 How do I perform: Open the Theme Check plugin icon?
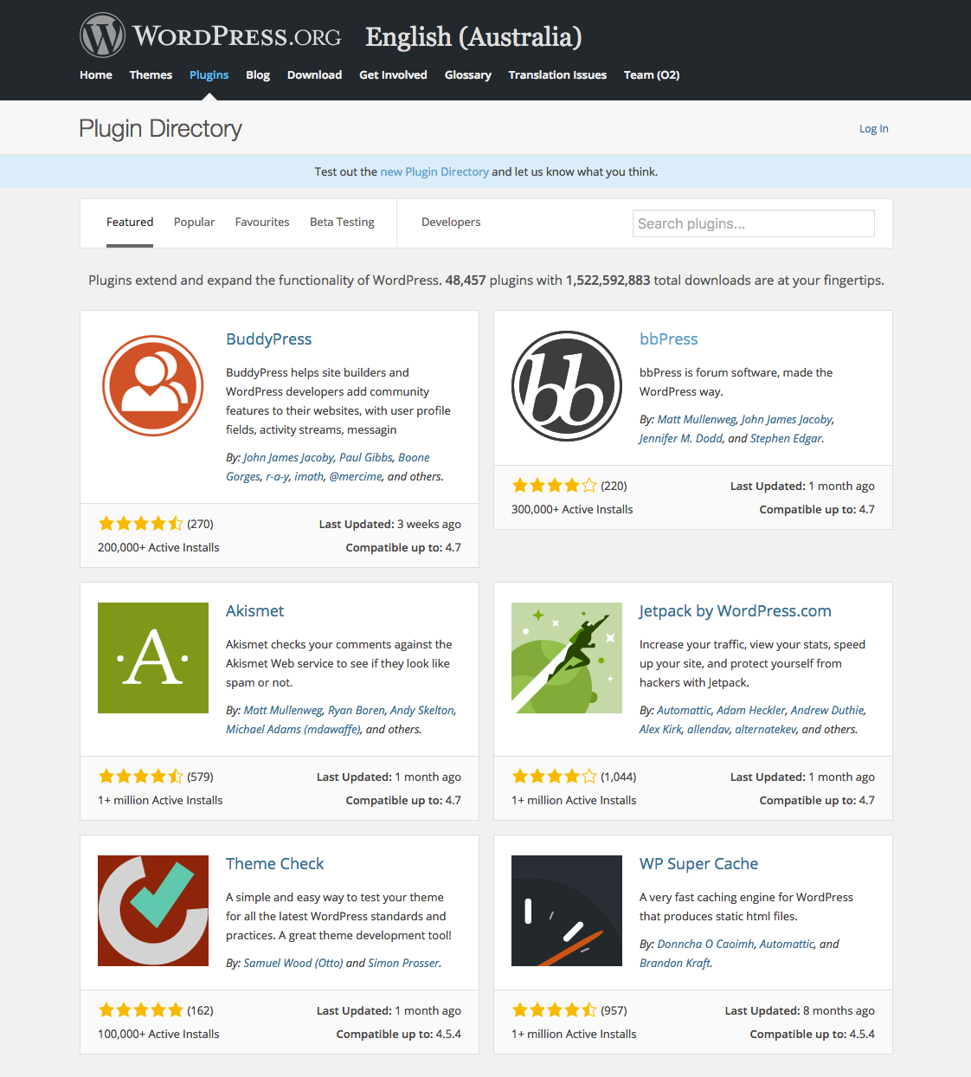pos(153,911)
